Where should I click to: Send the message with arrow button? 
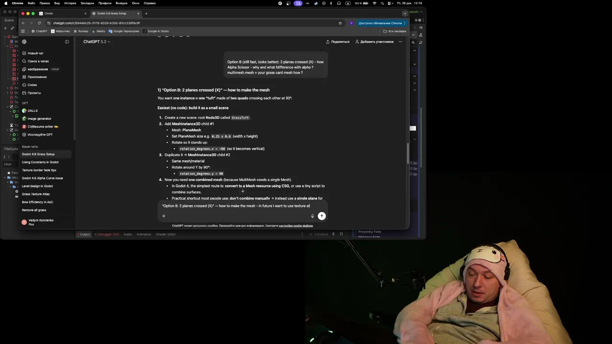pyautogui.click(x=322, y=216)
